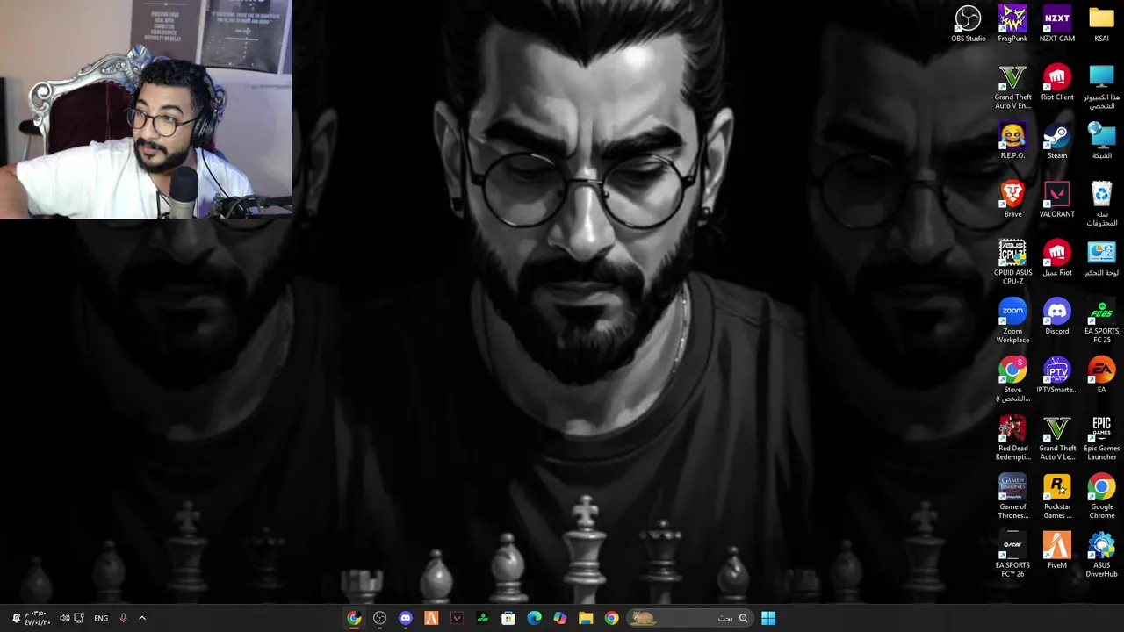Switch the ENG input language indicator
1124x632 pixels.
click(x=101, y=618)
